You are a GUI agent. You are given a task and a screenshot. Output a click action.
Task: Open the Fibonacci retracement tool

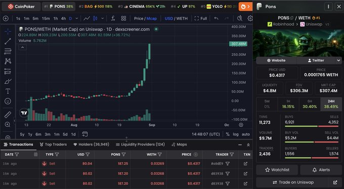pyautogui.click(x=8, y=52)
